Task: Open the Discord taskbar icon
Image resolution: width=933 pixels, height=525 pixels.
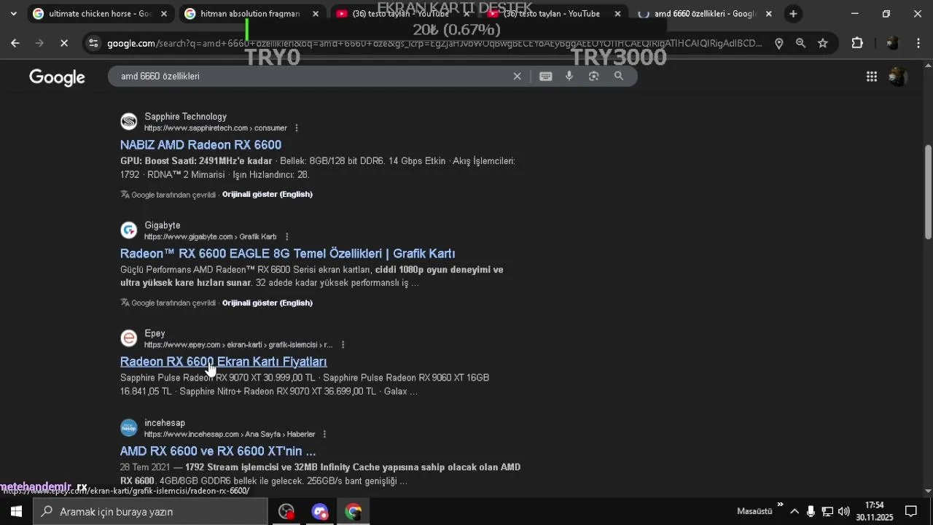Action: point(320,511)
